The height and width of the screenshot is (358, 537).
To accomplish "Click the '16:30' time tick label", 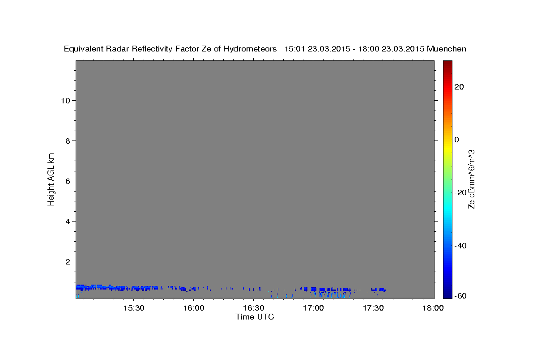I will (253, 308).
